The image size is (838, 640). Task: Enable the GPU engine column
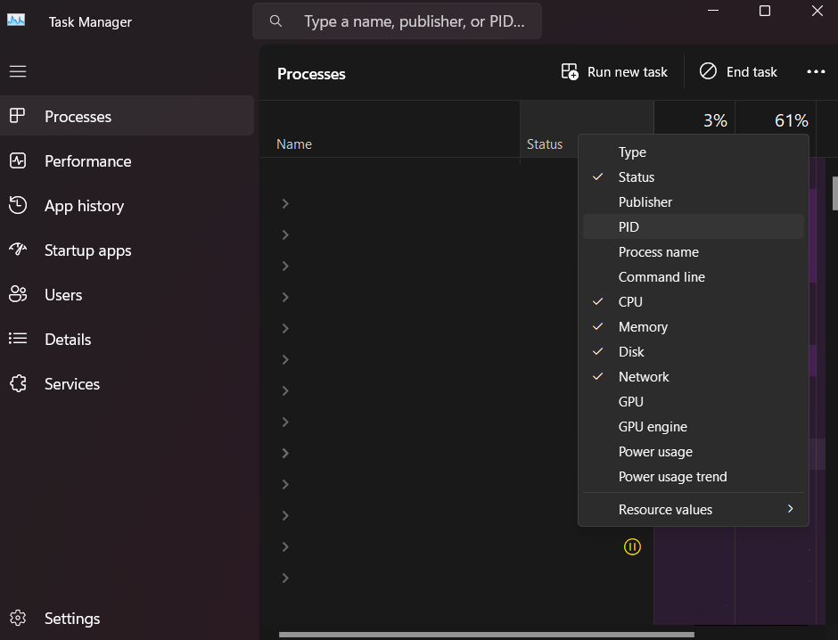(694, 426)
